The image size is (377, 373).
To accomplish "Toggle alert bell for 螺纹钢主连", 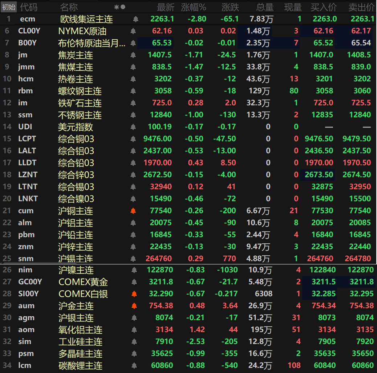I will tap(133, 91).
